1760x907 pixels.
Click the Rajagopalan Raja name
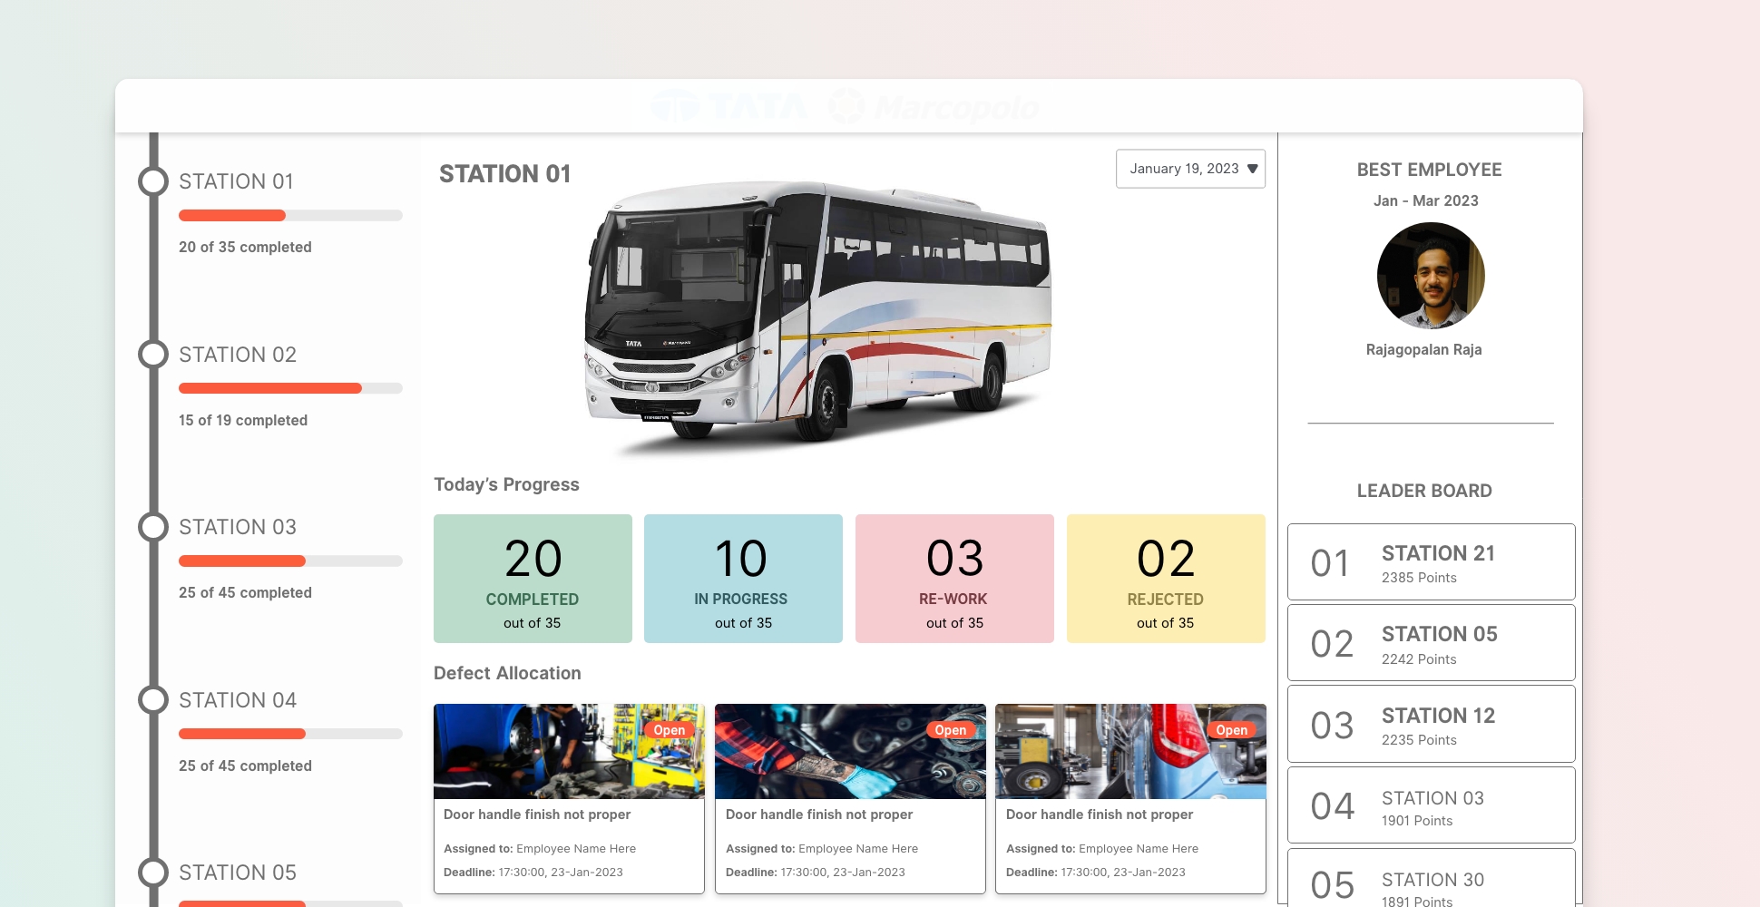[x=1424, y=349]
